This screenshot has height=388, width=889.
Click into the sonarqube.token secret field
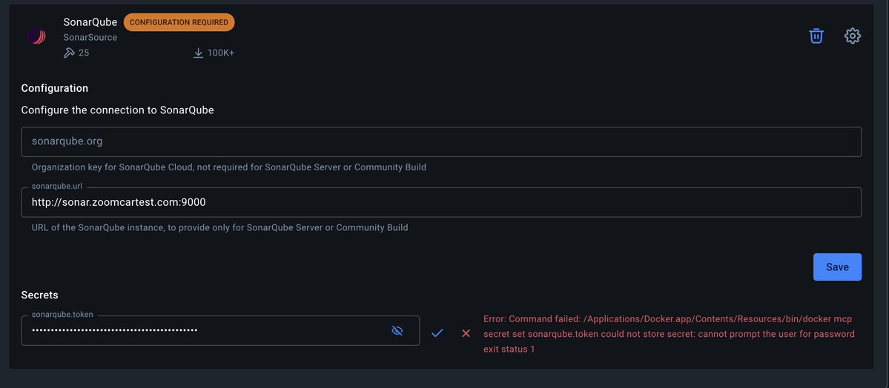click(220, 330)
